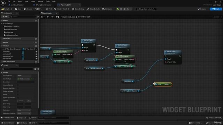Add a new graph with Graphs plus icon
Image resolution: width=223 pixels, height=125 pixels.
[x=36, y=21]
